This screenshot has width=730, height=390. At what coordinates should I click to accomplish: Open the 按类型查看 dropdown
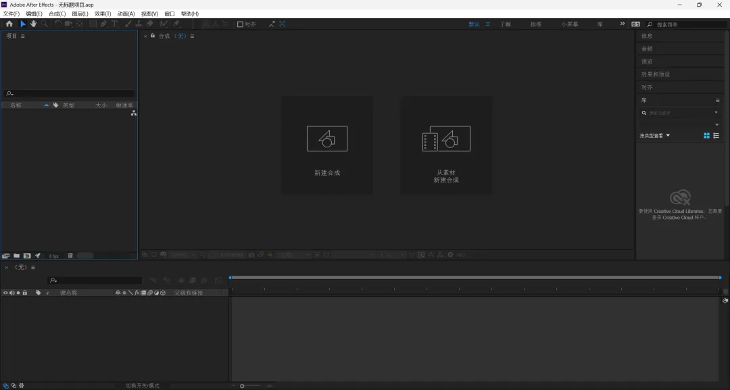point(654,135)
